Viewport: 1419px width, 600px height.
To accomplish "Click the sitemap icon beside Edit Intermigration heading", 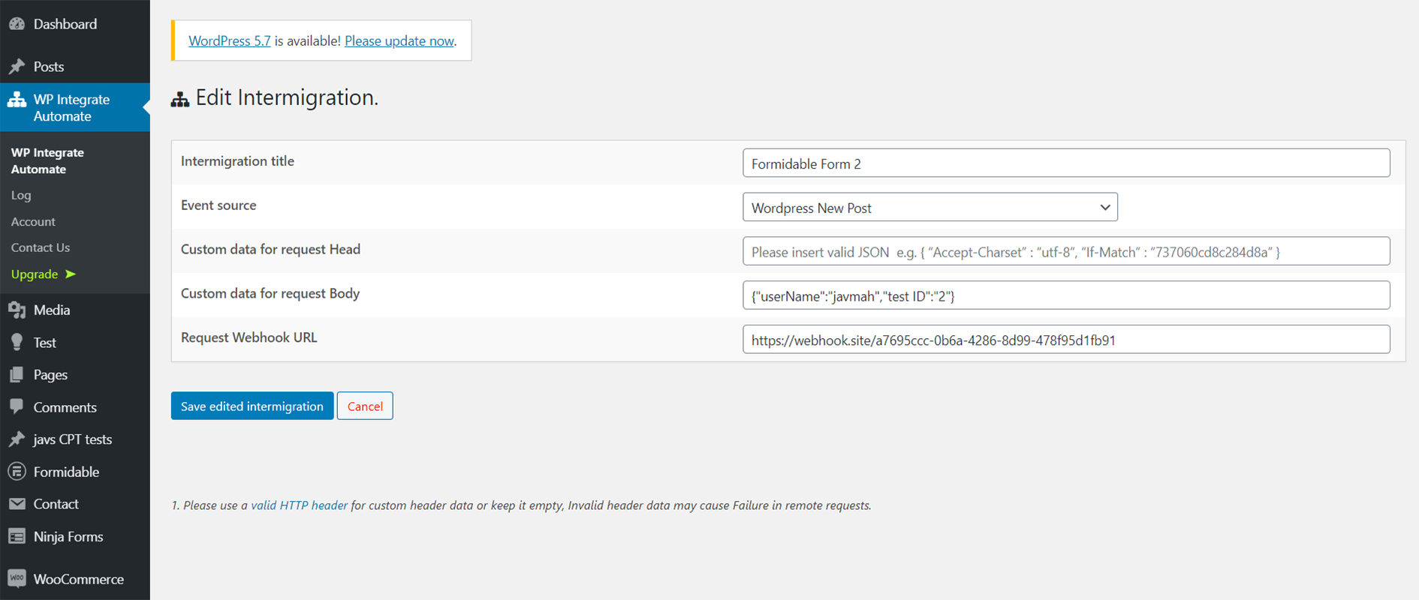I will pyautogui.click(x=179, y=99).
